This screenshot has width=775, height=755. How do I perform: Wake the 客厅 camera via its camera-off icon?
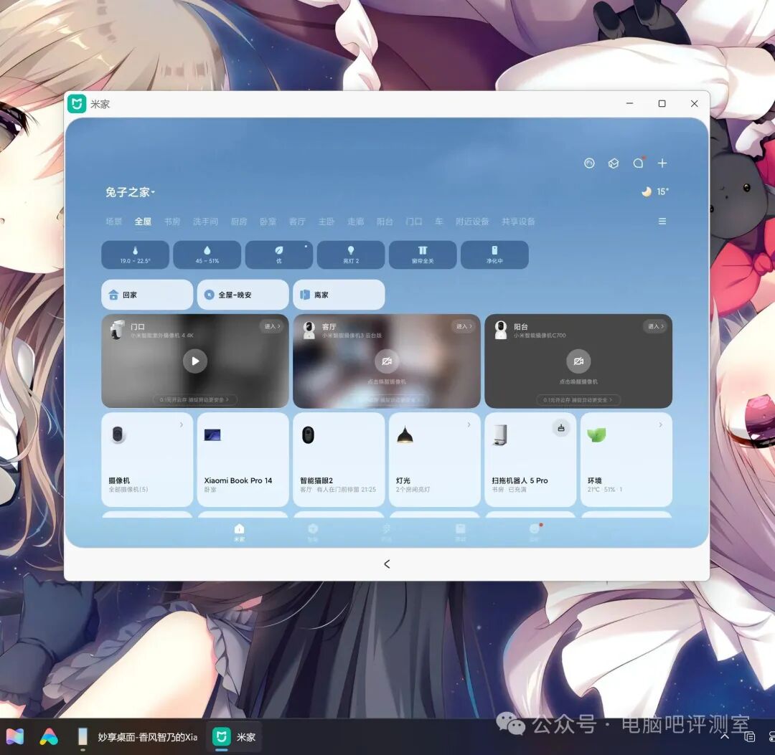pos(387,361)
